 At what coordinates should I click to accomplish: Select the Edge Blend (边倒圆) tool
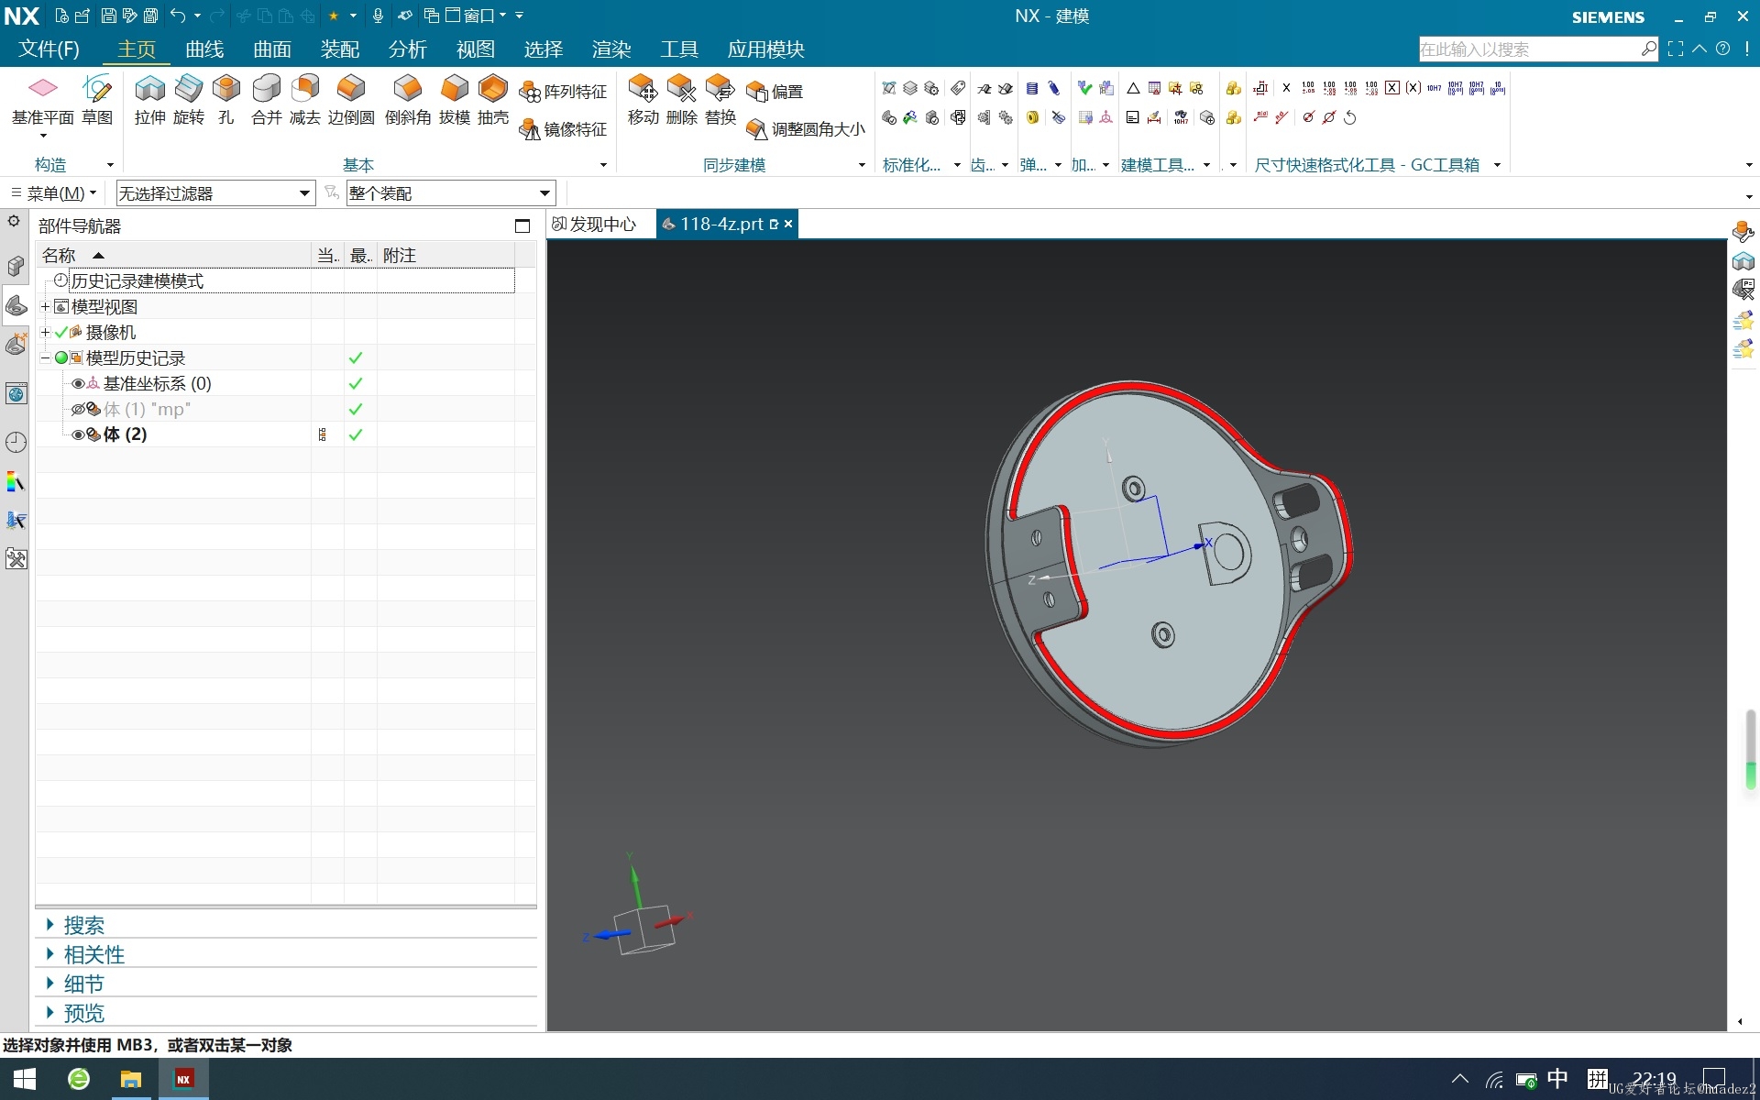pyautogui.click(x=351, y=99)
